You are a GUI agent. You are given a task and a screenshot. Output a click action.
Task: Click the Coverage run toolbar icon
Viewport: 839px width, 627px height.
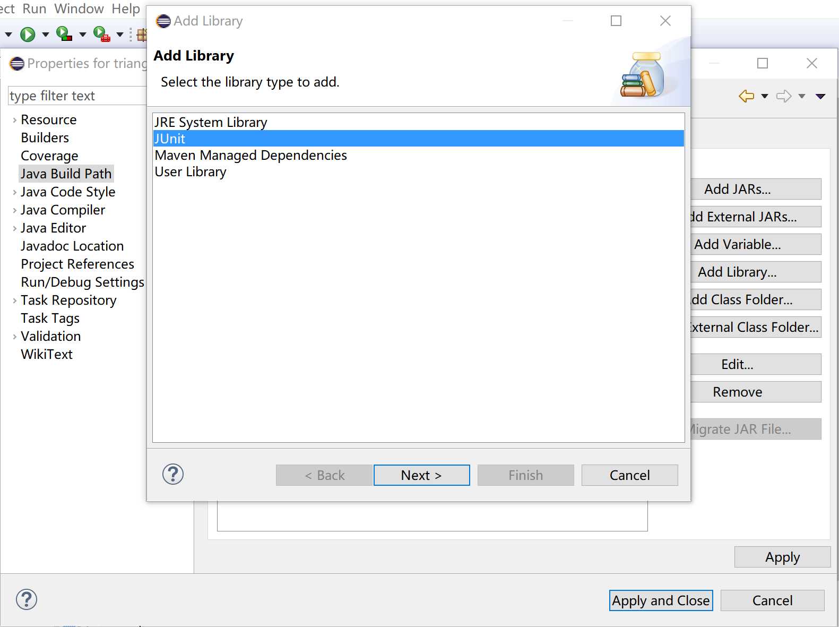(x=64, y=33)
